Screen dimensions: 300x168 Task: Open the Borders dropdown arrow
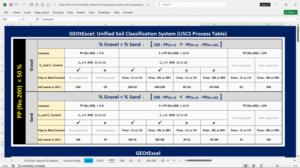pos(52,5)
